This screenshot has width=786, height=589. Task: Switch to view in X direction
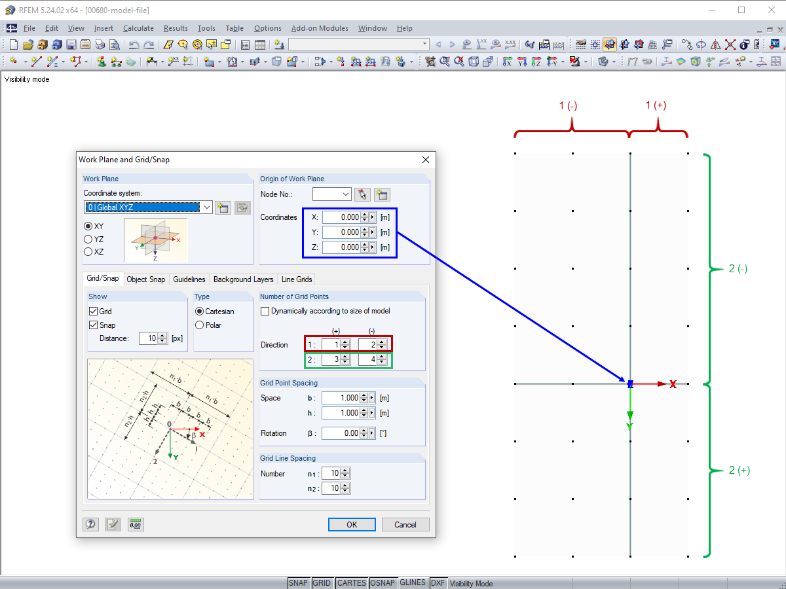pyautogui.click(x=507, y=62)
